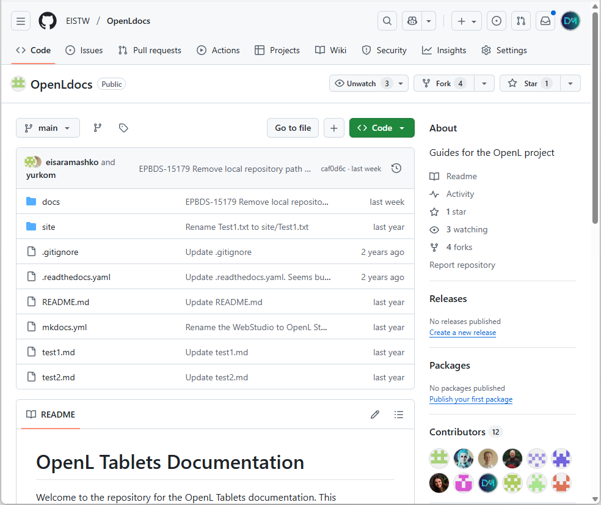This screenshot has width=601, height=505.
Task: Open the Security tab
Action: point(384,50)
